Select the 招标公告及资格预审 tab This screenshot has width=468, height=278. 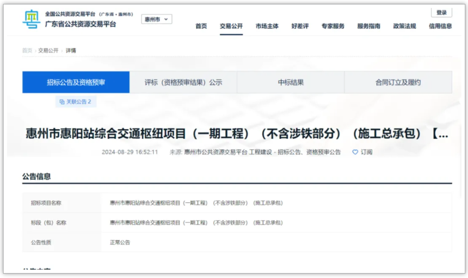(76, 82)
